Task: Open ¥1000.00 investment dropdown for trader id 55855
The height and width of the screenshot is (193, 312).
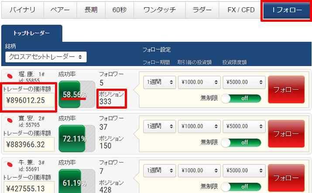Action: coord(199,82)
